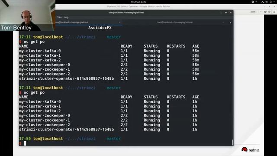Reset zoom via Firefox zoom level badge

click(253, 12)
